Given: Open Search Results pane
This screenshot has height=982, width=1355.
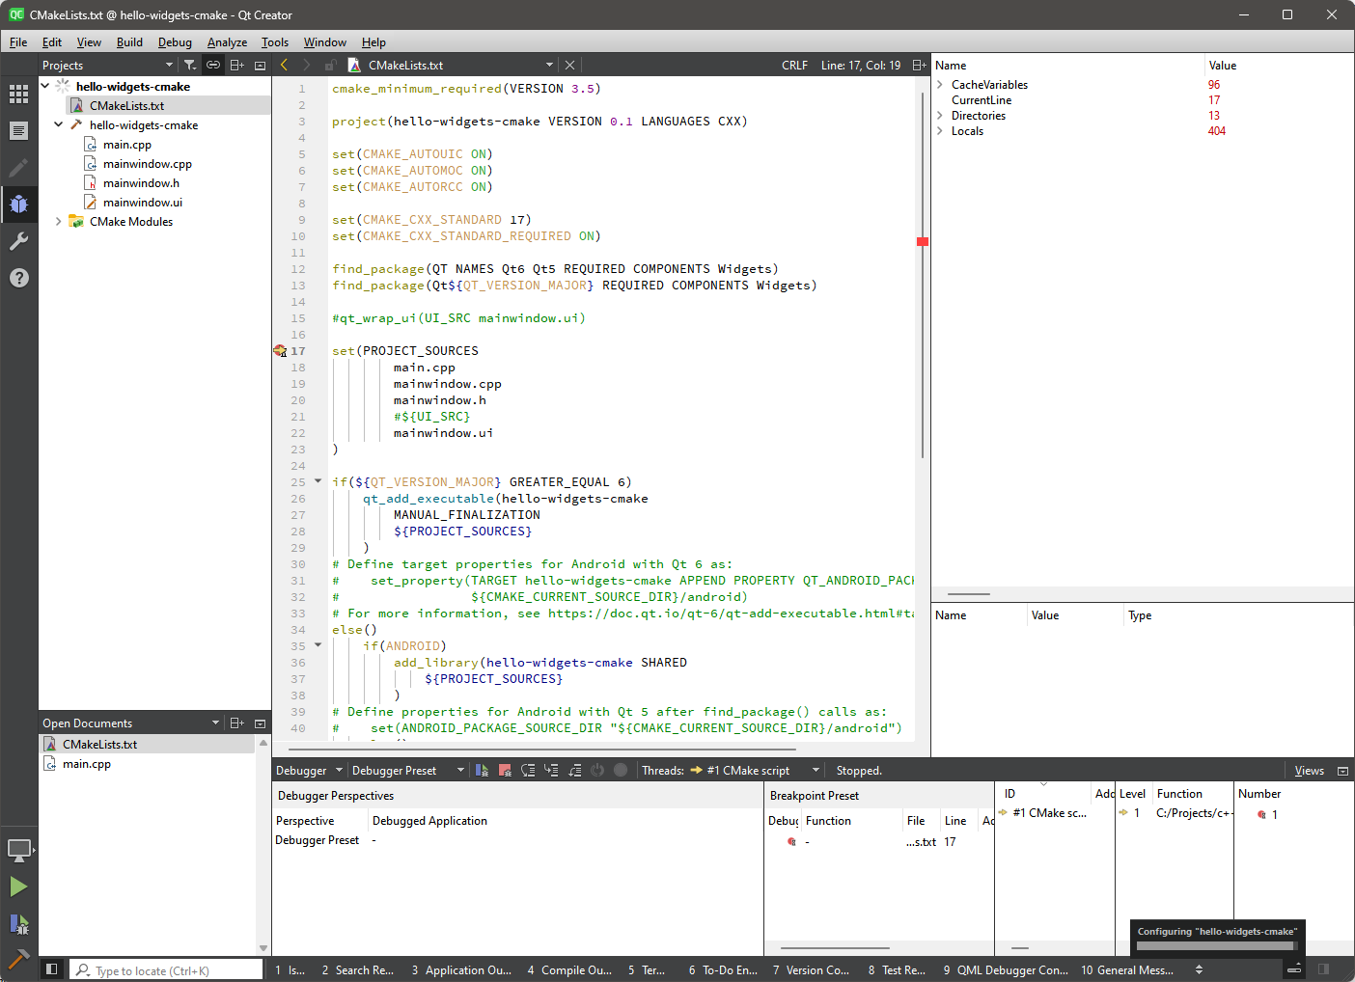Looking at the screenshot, I should (358, 969).
